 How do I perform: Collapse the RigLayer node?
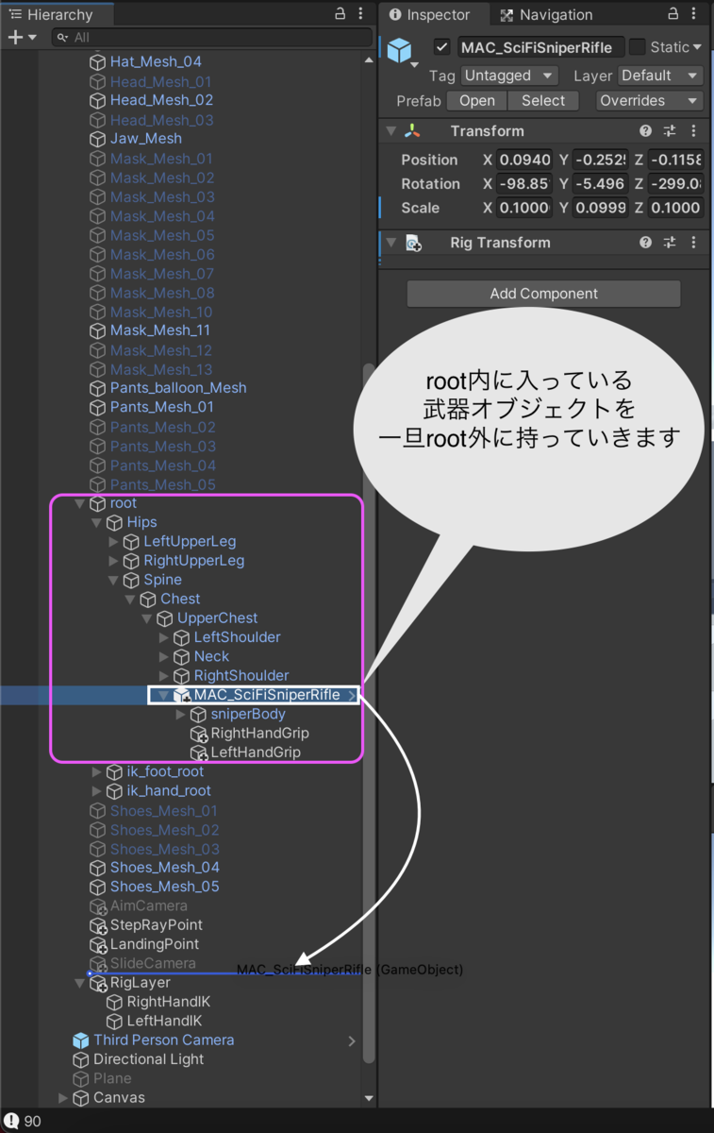(79, 983)
